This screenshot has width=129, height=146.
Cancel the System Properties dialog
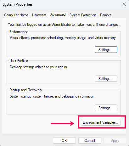[90, 141]
